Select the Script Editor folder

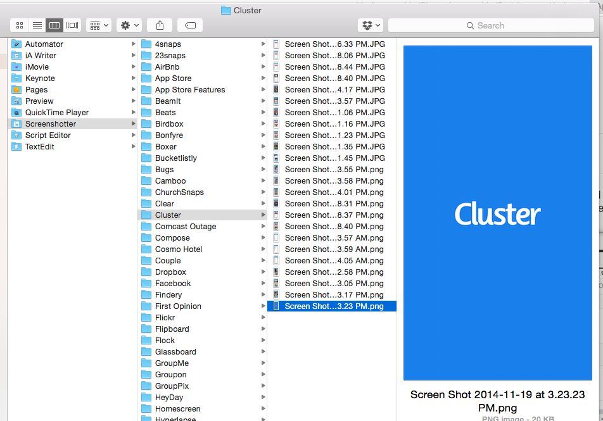[72, 135]
